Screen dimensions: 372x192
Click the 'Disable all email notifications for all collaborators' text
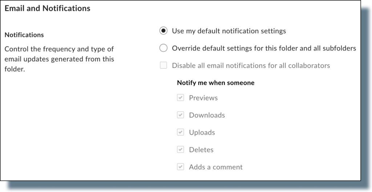coord(251,66)
